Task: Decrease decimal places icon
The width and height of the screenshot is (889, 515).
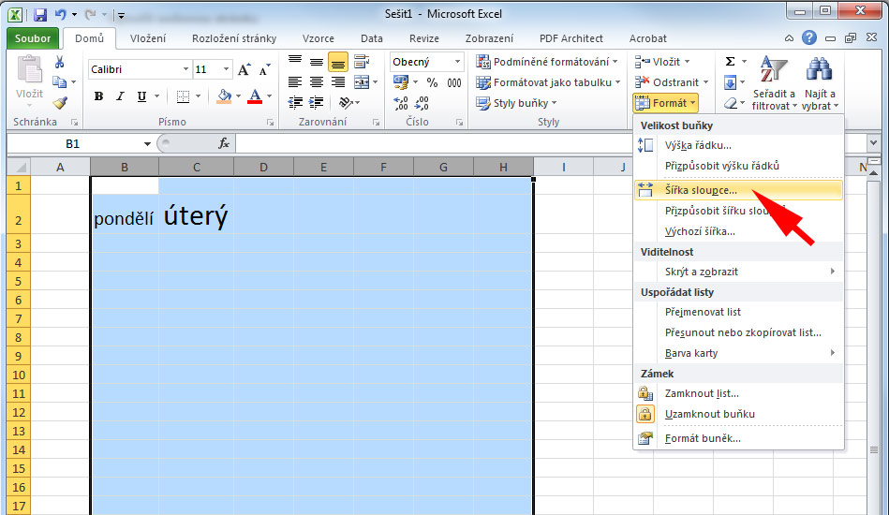Action: (422, 103)
